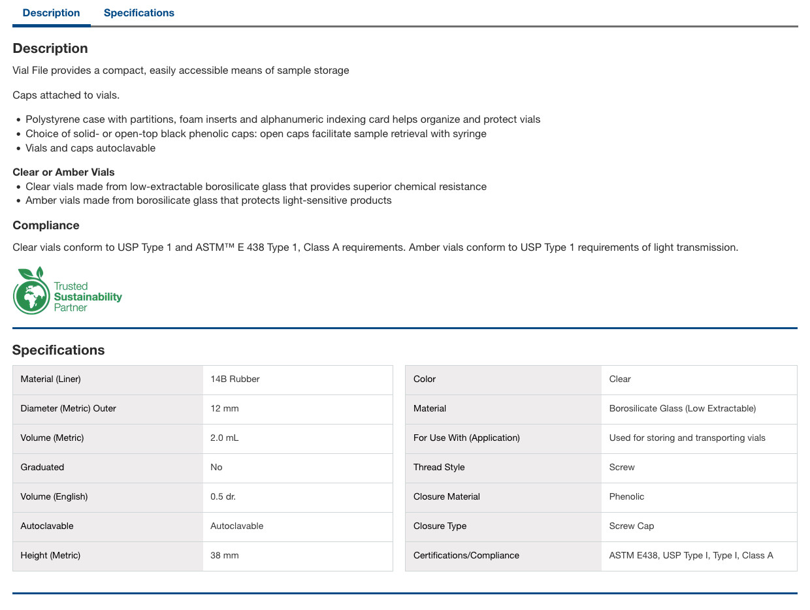Switch to the Specifications tab
Screen dimensions: 810x610
coord(139,13)
